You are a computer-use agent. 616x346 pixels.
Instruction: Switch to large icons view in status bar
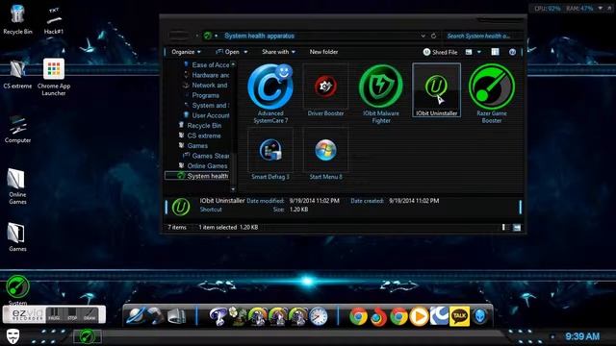point(517,228)
